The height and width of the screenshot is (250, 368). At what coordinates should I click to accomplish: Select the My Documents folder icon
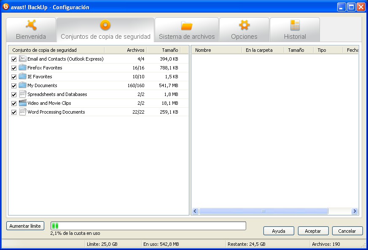pyautogui.click(x=22, y=85)
